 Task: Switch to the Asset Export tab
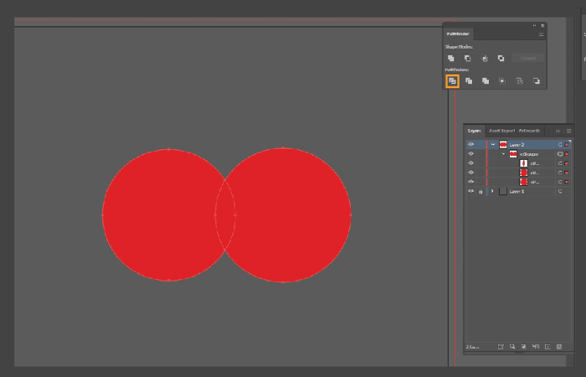502,131
